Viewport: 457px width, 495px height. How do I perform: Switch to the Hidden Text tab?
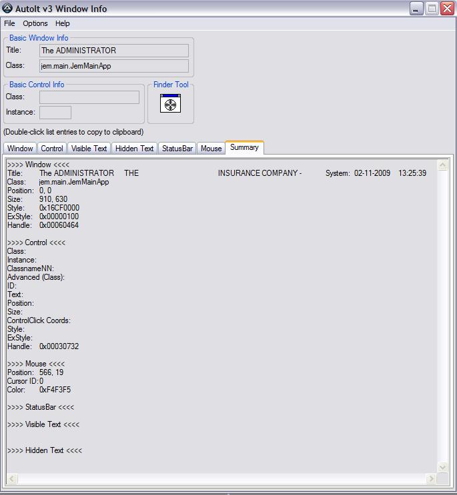134,149
